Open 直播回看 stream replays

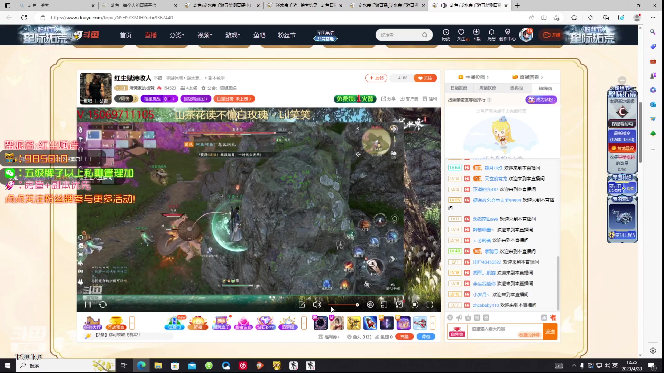coord(527,77)
